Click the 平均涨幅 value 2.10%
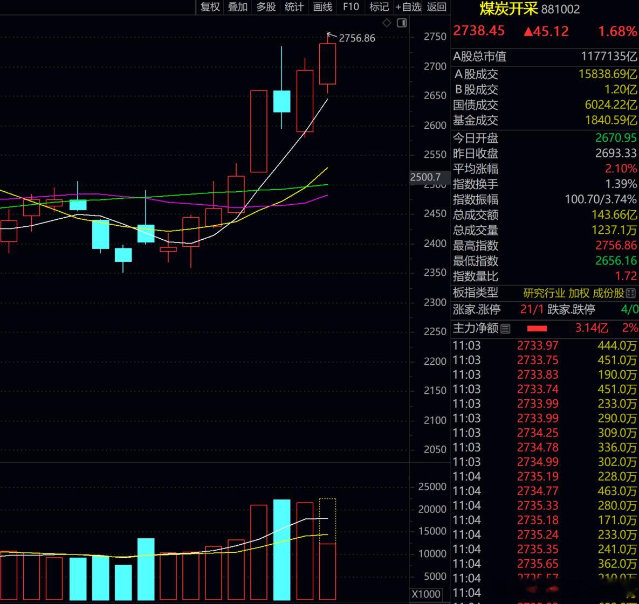Image resolution: width=639 pixels, height=604 pixels. [x=621, y=169]
